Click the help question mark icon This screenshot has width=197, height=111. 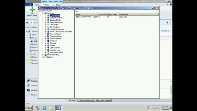[171, 5]
